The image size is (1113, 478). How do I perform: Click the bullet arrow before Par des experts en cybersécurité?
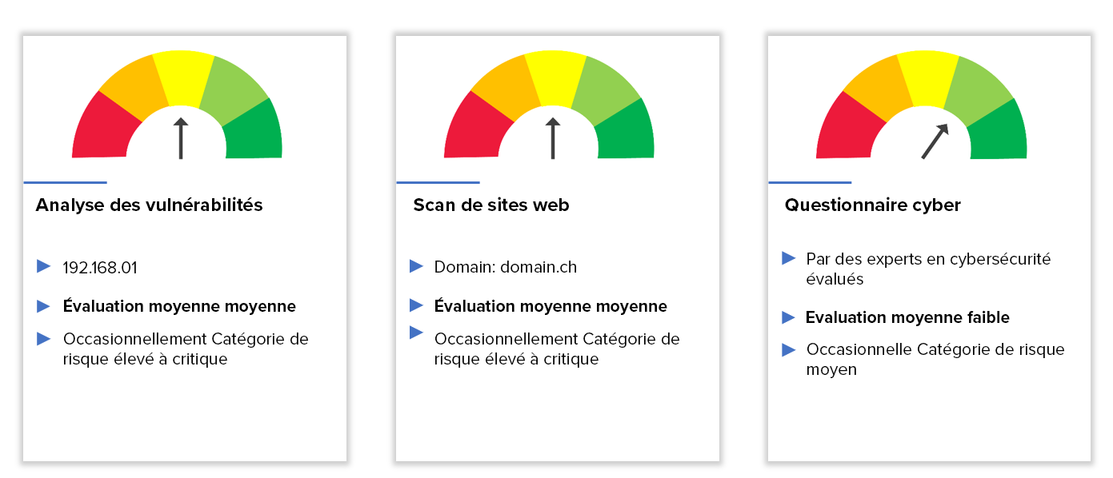789,258
